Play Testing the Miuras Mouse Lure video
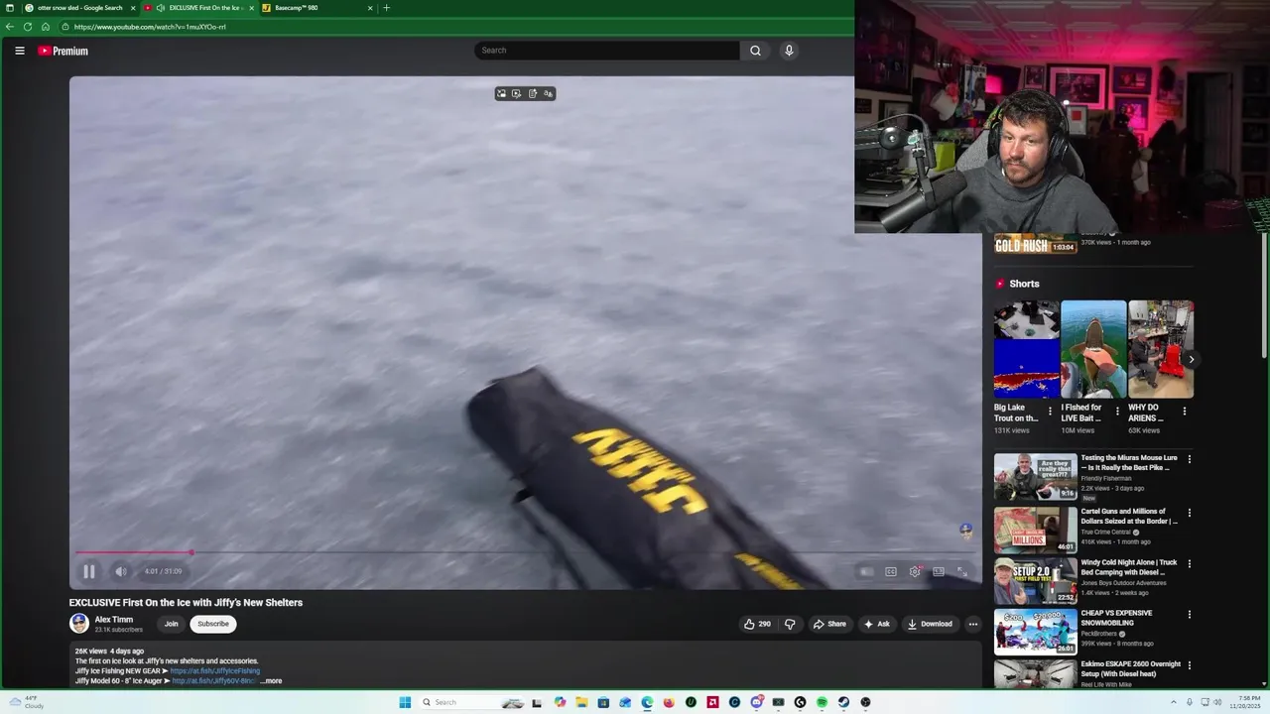Screen dimensions: 1270x714 pos(1036,477)
